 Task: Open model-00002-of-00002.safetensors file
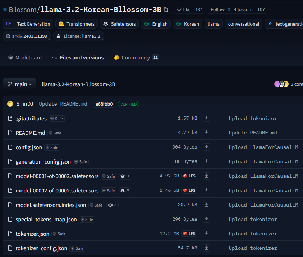click(x=57, y=191)
